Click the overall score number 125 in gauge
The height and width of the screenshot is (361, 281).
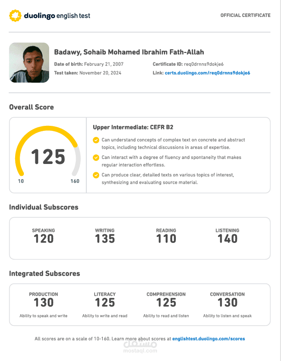point(48,157)
